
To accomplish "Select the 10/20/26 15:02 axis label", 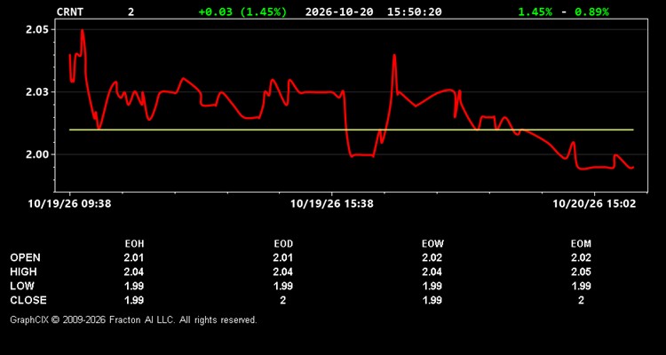I will [594, 204].
